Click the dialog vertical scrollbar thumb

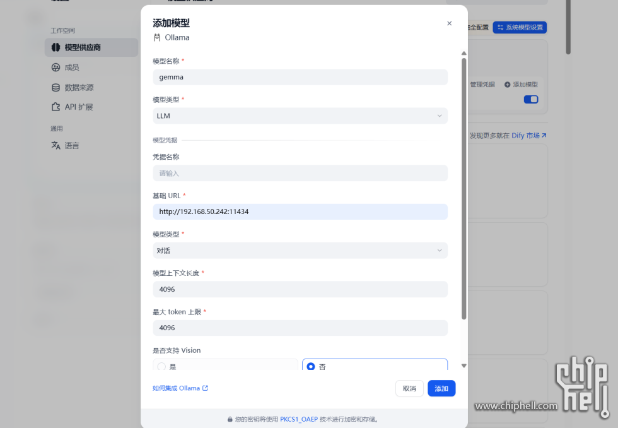[x=464, y=189]
